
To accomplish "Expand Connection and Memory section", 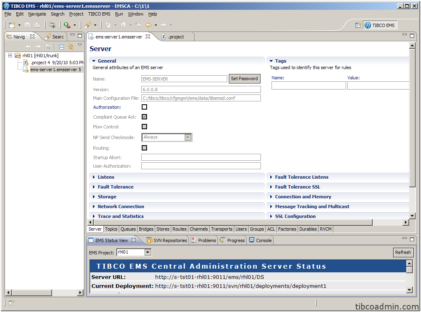I will pyautogui.click(x=271, y=196).
